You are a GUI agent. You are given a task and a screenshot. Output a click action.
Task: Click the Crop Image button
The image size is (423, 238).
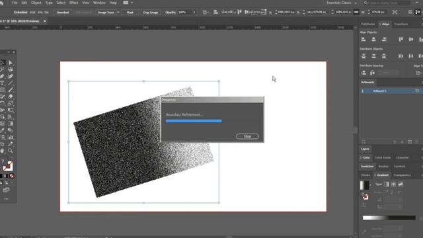click(x=151, y=13)
